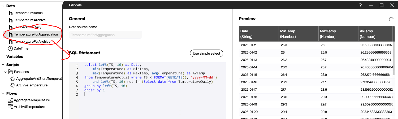Image resolution: width=398 pixels, height=119 pixels.
Task: Collapse the Scripts section
Action: tap(3, 65)
